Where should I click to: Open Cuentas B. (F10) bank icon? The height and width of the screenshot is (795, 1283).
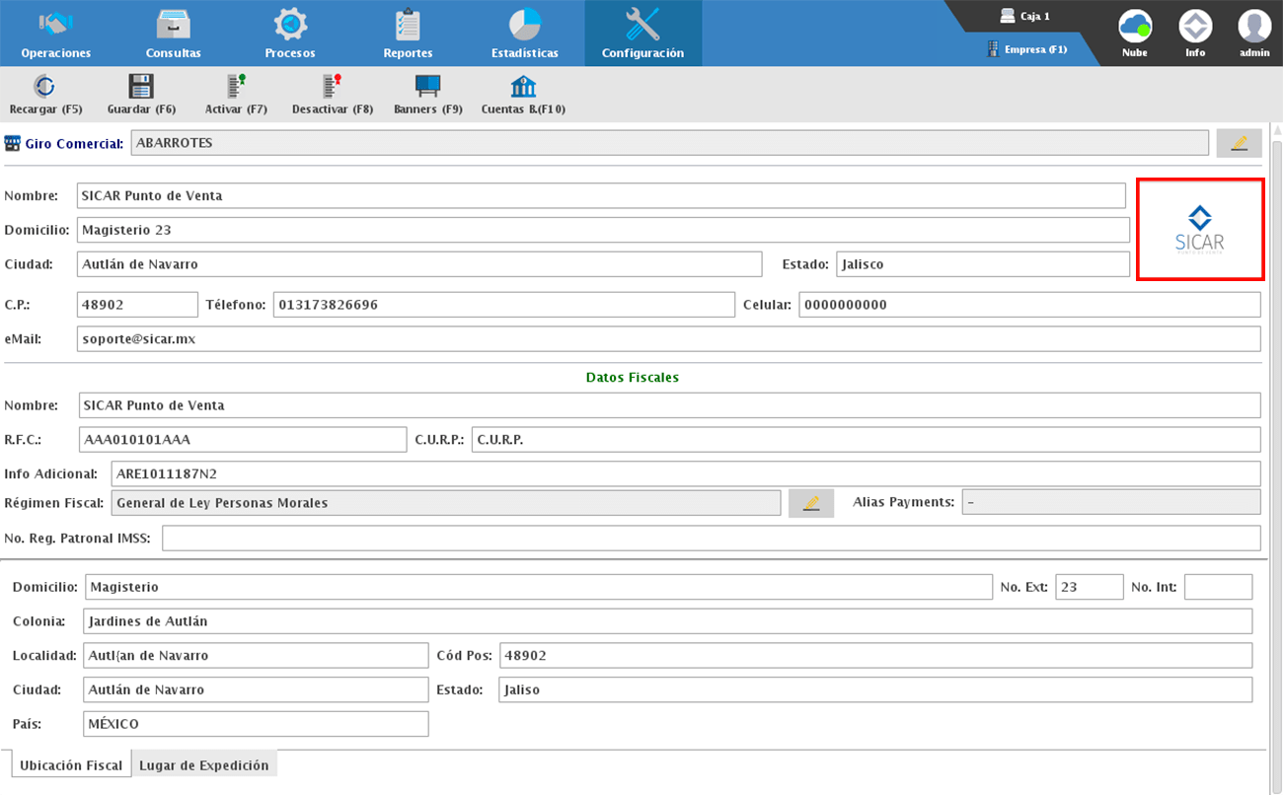pyautogui.click(x=523, y=88)
